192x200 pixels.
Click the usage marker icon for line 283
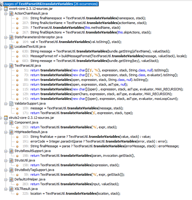tap(17, 184)
